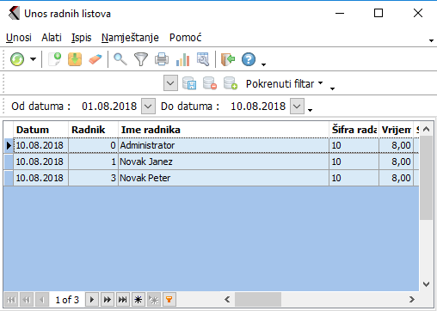The width and height of the screenshot is (437, 311).
Task: Open the Unosi menu
Action: point(19,38)
